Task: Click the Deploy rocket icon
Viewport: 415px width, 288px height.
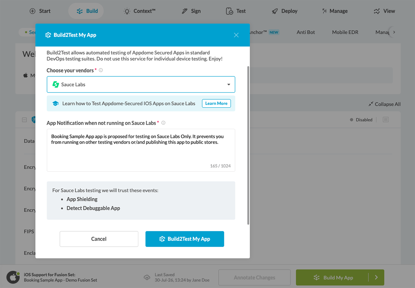Action: tap(275, 11)
